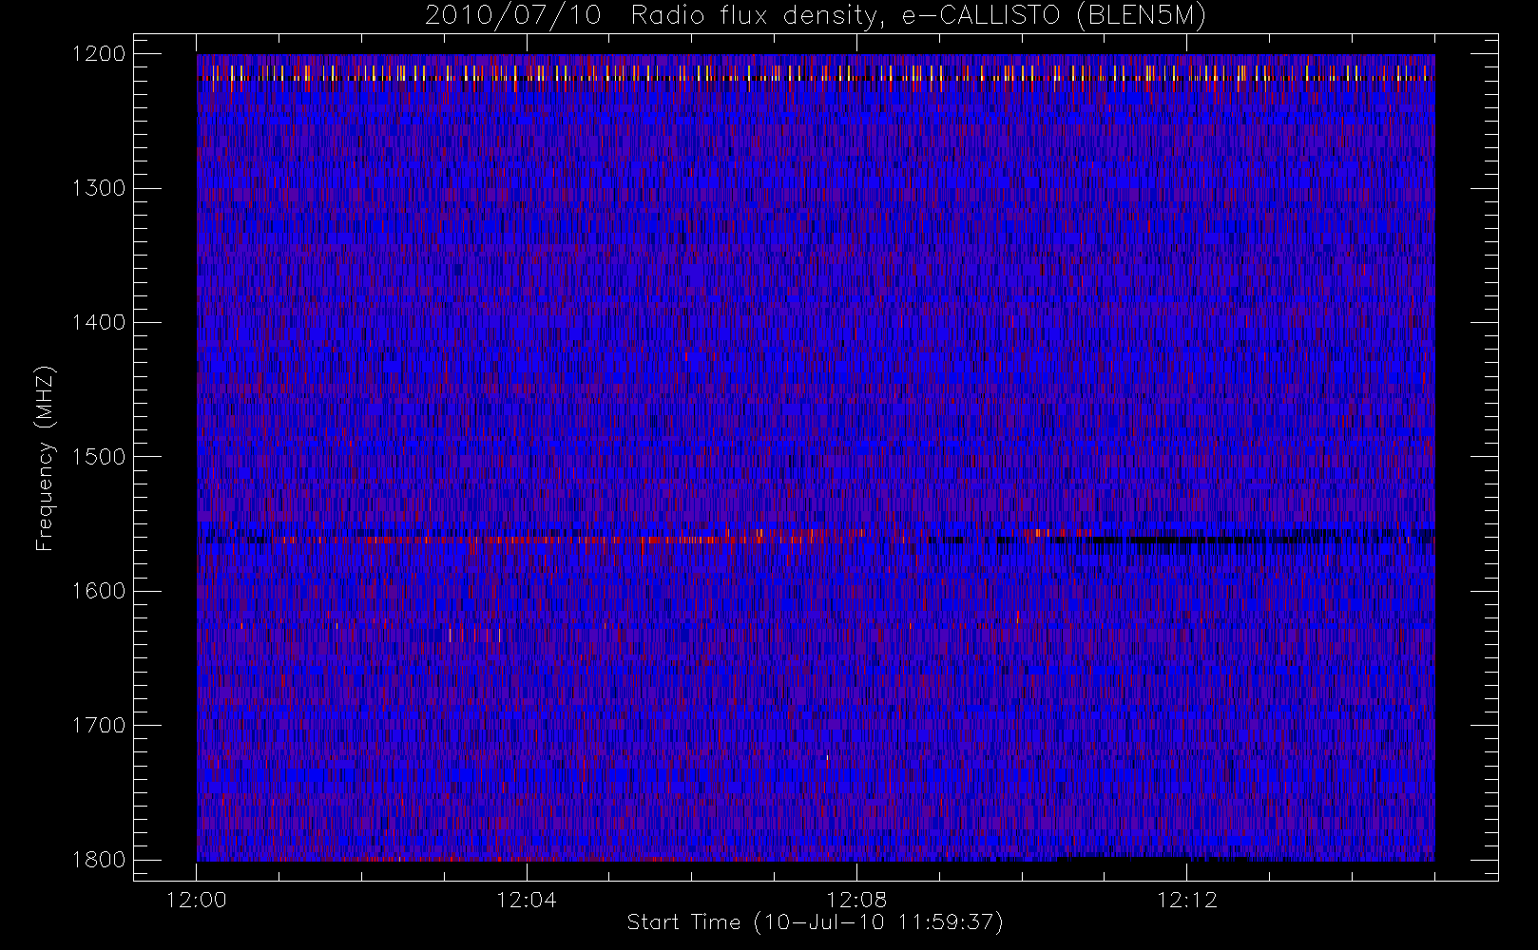The height and width of the screenshot is (950, 1538).
Task: Pick the 'Start Time (10-Jul-10 11:59:37)' label
Action: point(816,922)
